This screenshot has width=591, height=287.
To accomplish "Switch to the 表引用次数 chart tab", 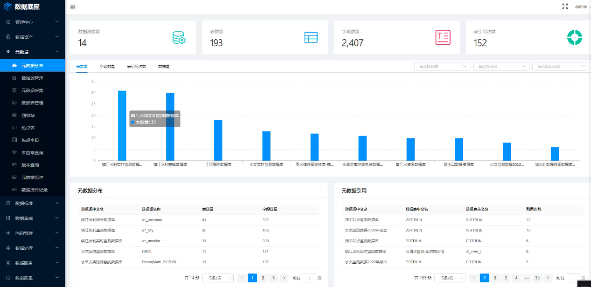I will click(136, 66).
